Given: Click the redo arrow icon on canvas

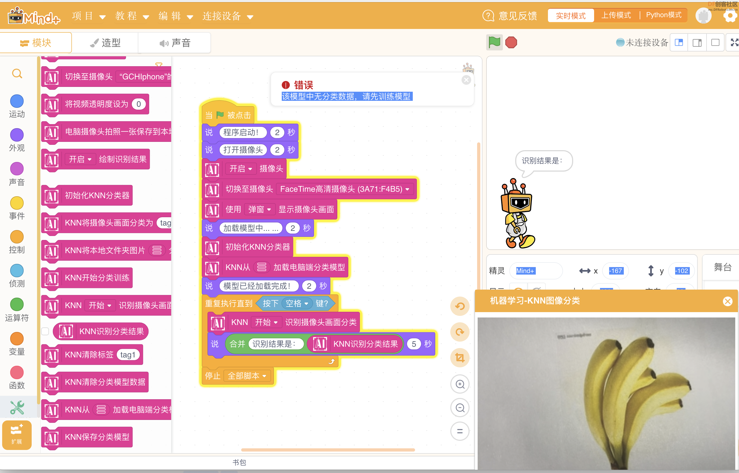Looking at the screenshot, I should (460, 332).
